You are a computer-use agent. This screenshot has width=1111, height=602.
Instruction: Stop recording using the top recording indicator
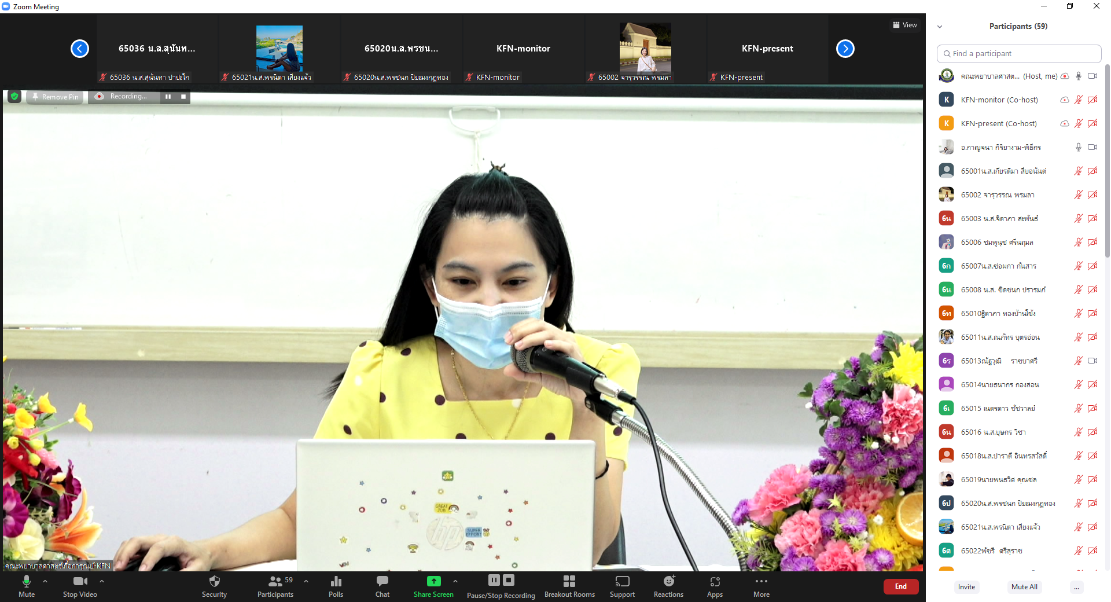tap(183, 97)
